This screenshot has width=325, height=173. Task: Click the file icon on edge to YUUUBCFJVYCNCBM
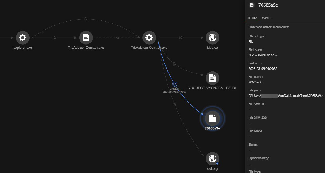[174, 64]
